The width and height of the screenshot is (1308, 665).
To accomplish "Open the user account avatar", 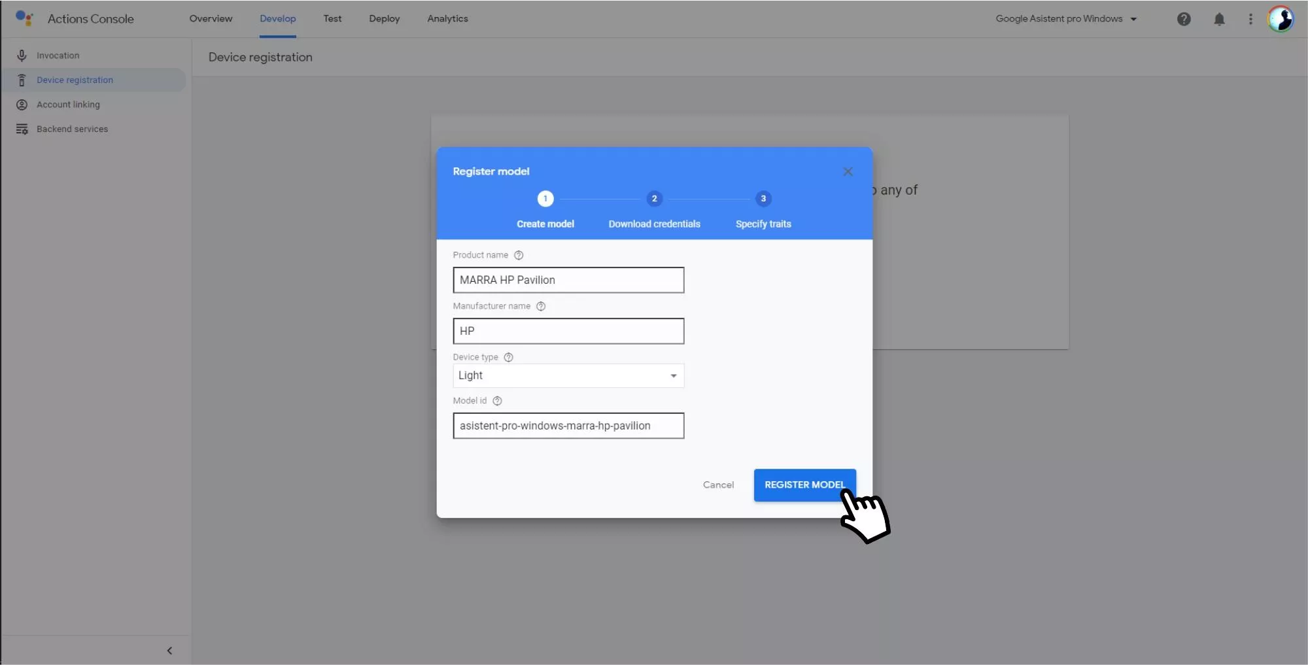I will [x=1281, y=19].
